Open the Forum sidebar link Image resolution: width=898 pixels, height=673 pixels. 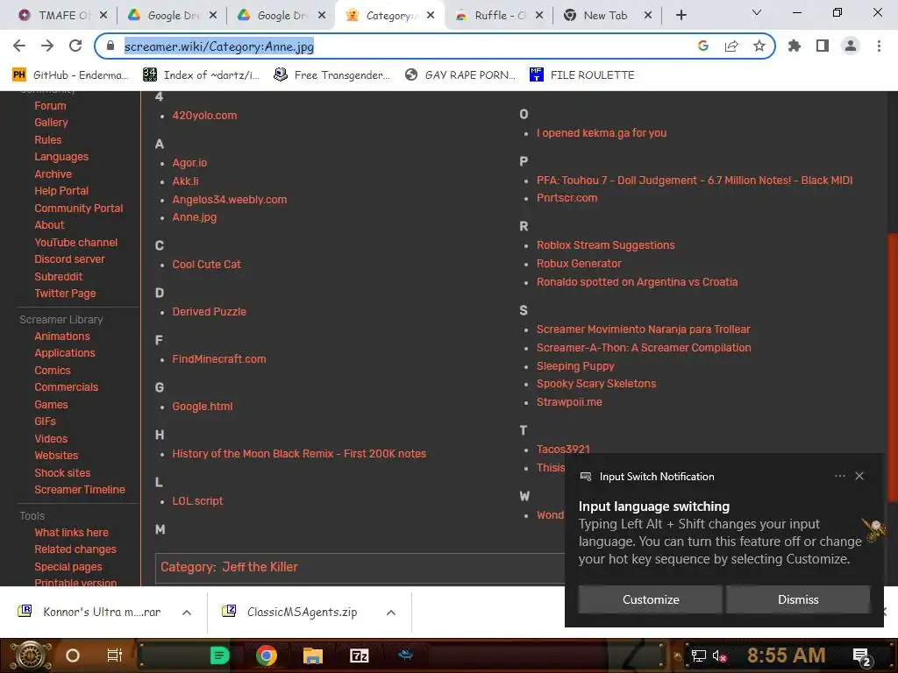pos(50,106)
